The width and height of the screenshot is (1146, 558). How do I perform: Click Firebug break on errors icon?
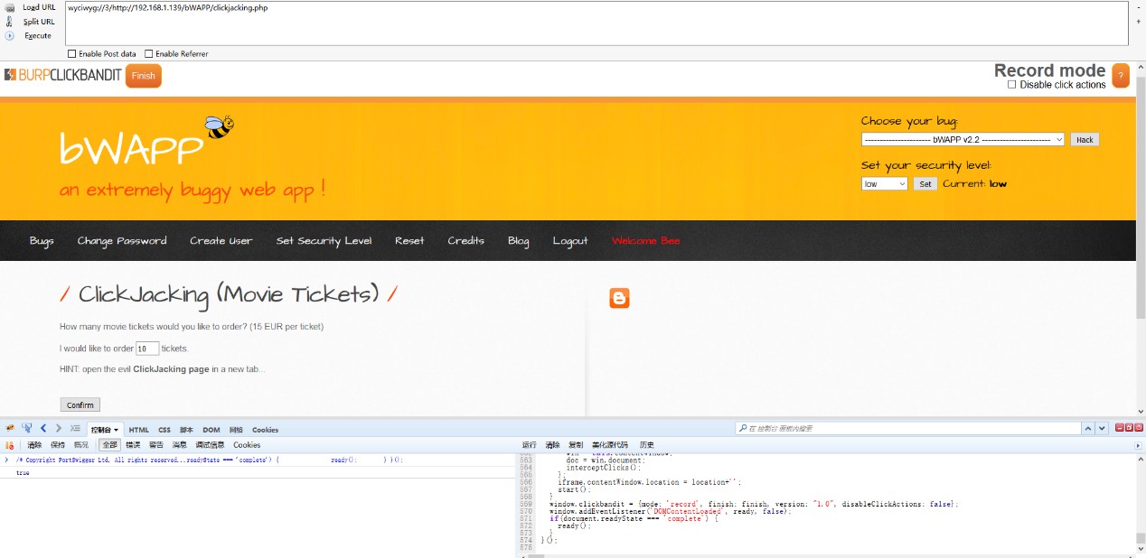point(10,445)
